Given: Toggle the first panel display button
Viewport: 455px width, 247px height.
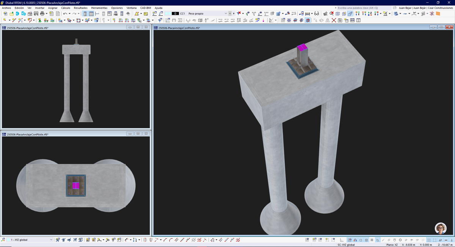Looking at the screenshot, I should (85, 14).
